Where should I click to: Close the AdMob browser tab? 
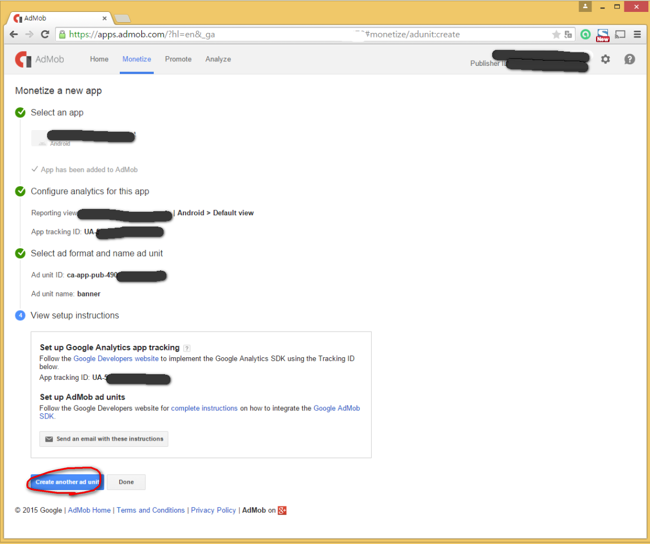point(104,18)
